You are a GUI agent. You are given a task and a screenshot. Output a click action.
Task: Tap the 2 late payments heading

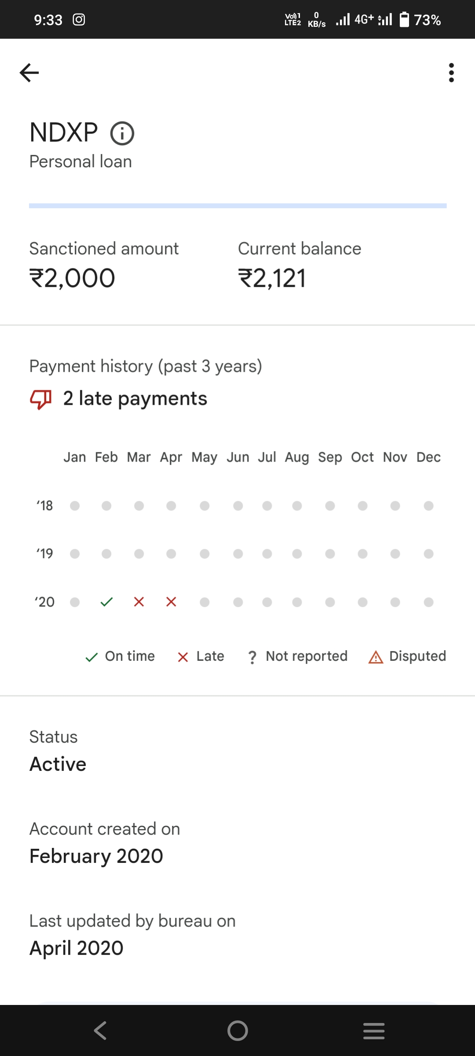click(x=135, y=399)
